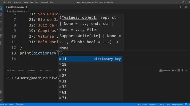Image resolution: width=190 pixels, height=106 pixels.
Task: Click the 'Campinas' string on line 9
Action: (x=47, y=31)
